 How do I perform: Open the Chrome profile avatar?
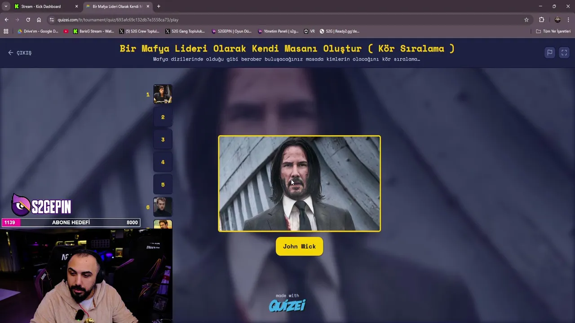557,20
